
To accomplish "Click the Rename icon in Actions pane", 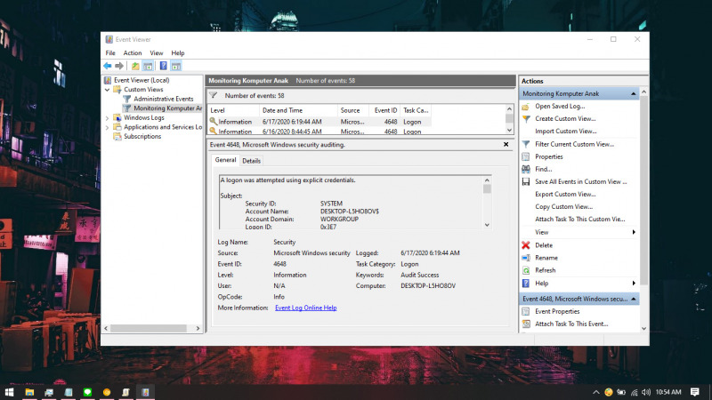I will pos(526,258).
